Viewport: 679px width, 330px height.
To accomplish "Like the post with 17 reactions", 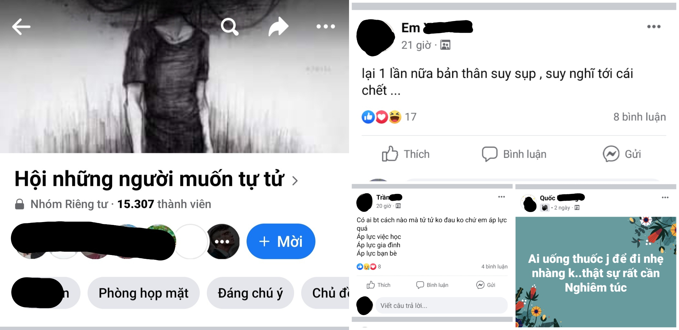I will (x=406, y=154).
